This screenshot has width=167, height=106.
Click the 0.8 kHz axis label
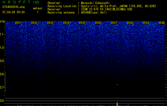(x=2, y=74)
